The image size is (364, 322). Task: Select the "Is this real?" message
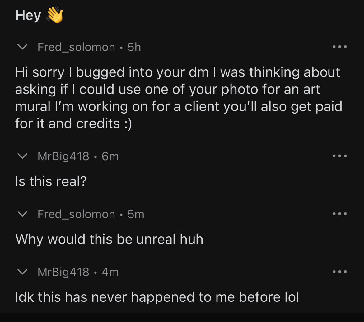point(51,181)
